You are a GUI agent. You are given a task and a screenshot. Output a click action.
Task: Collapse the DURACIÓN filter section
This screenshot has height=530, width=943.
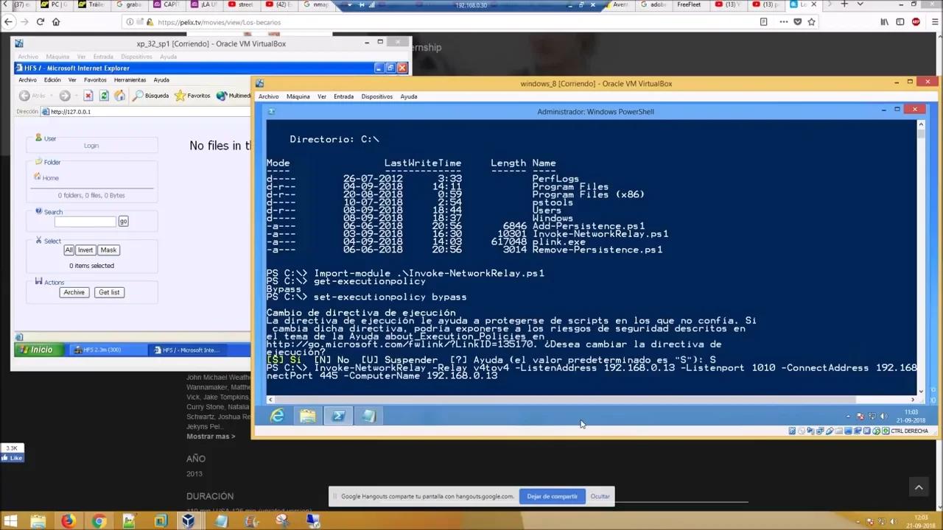(x=210, y=495)
